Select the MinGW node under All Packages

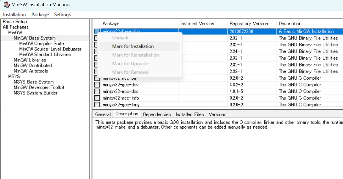coord(15,33)
